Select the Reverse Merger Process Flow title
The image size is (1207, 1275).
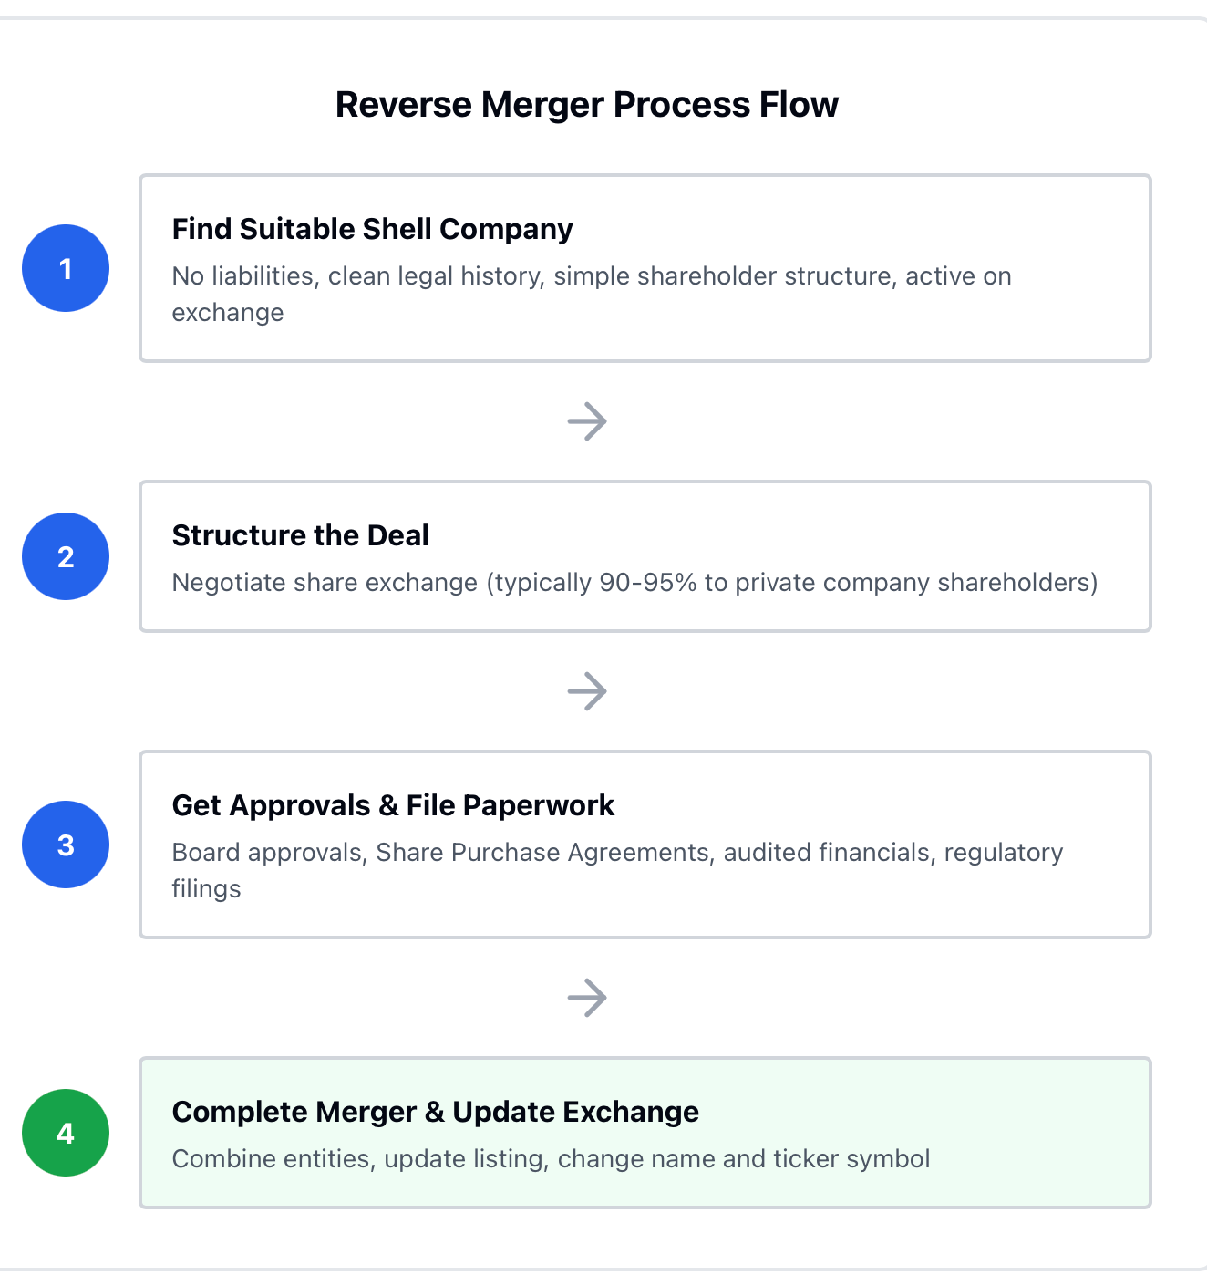[587, 105]
